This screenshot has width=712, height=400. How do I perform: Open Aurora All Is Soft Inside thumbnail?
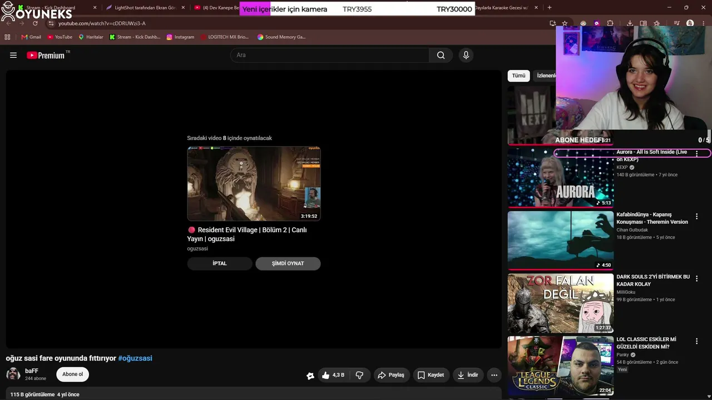[560, 177]
